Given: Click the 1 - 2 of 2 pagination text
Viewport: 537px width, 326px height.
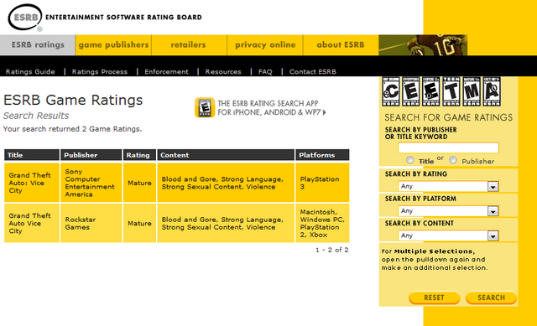Looking at the screenshot, I should 332,250.
